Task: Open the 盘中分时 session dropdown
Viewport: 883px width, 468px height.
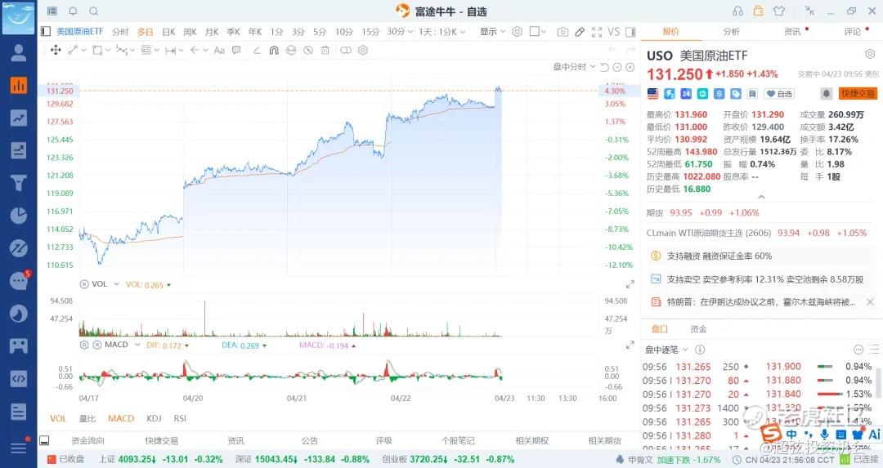Action: click(574, 67)
